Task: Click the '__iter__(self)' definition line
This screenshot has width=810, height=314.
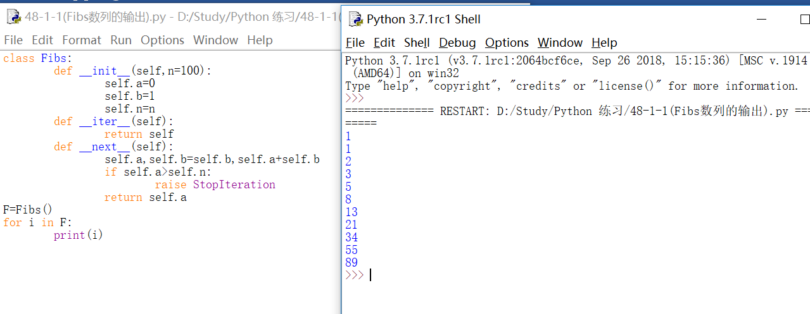Action: tap(113, 121)
